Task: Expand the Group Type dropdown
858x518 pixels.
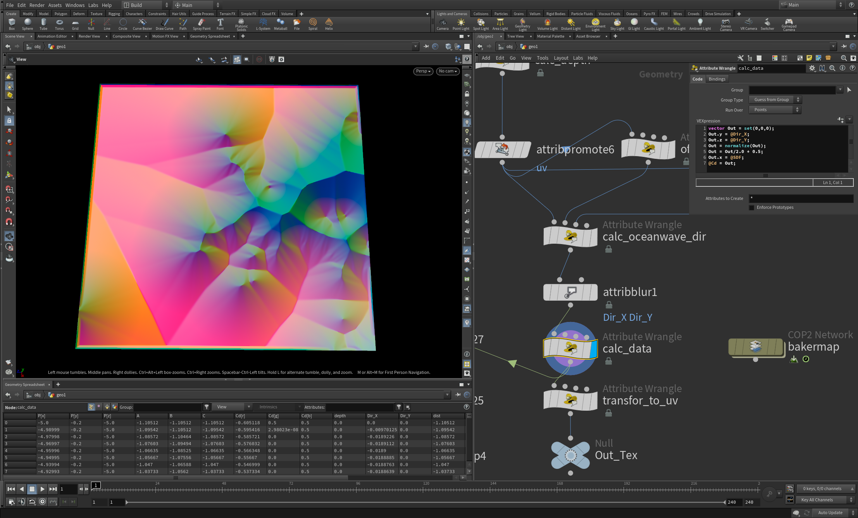Action: point(775,100)
